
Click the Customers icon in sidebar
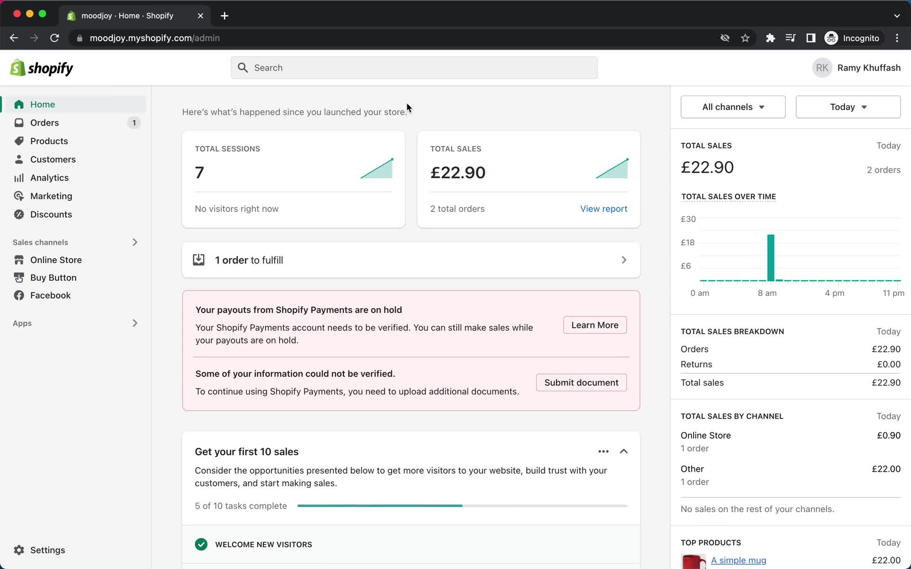point(19,159)
